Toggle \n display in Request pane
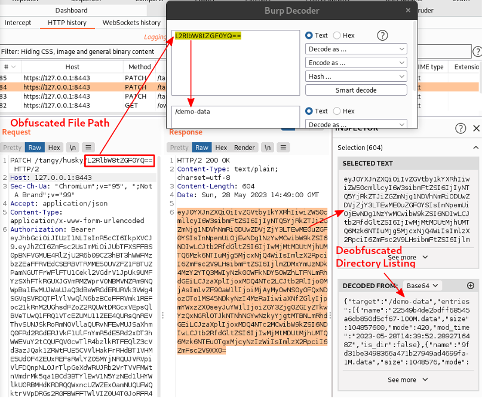This screenshot has width=488, height=398. [72, 147]
